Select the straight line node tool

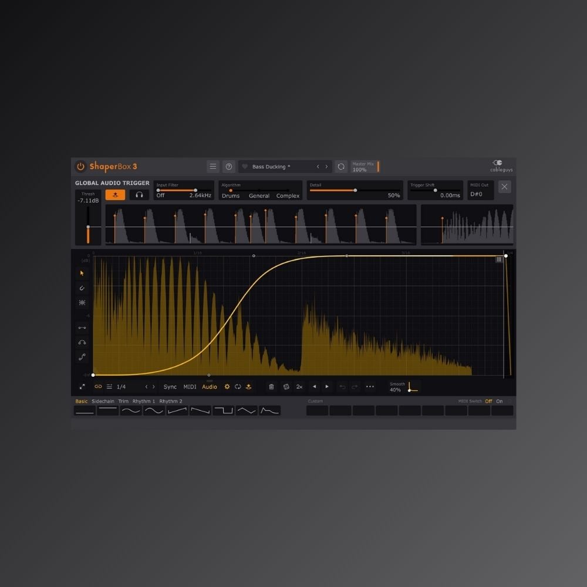(82, 328)
